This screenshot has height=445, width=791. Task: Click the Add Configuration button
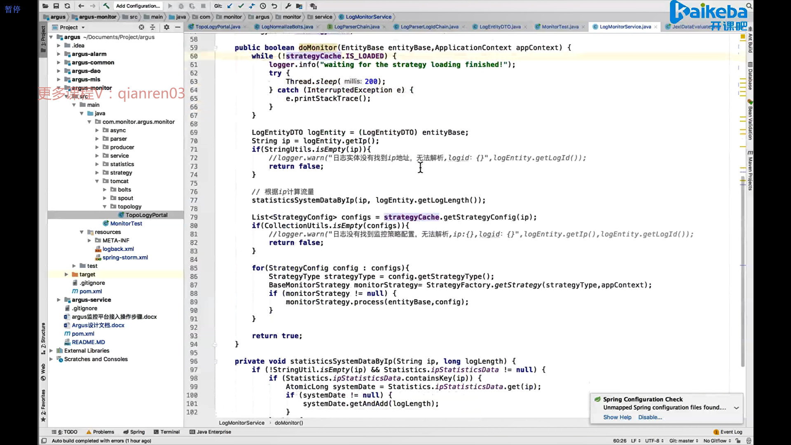point(138,6)
